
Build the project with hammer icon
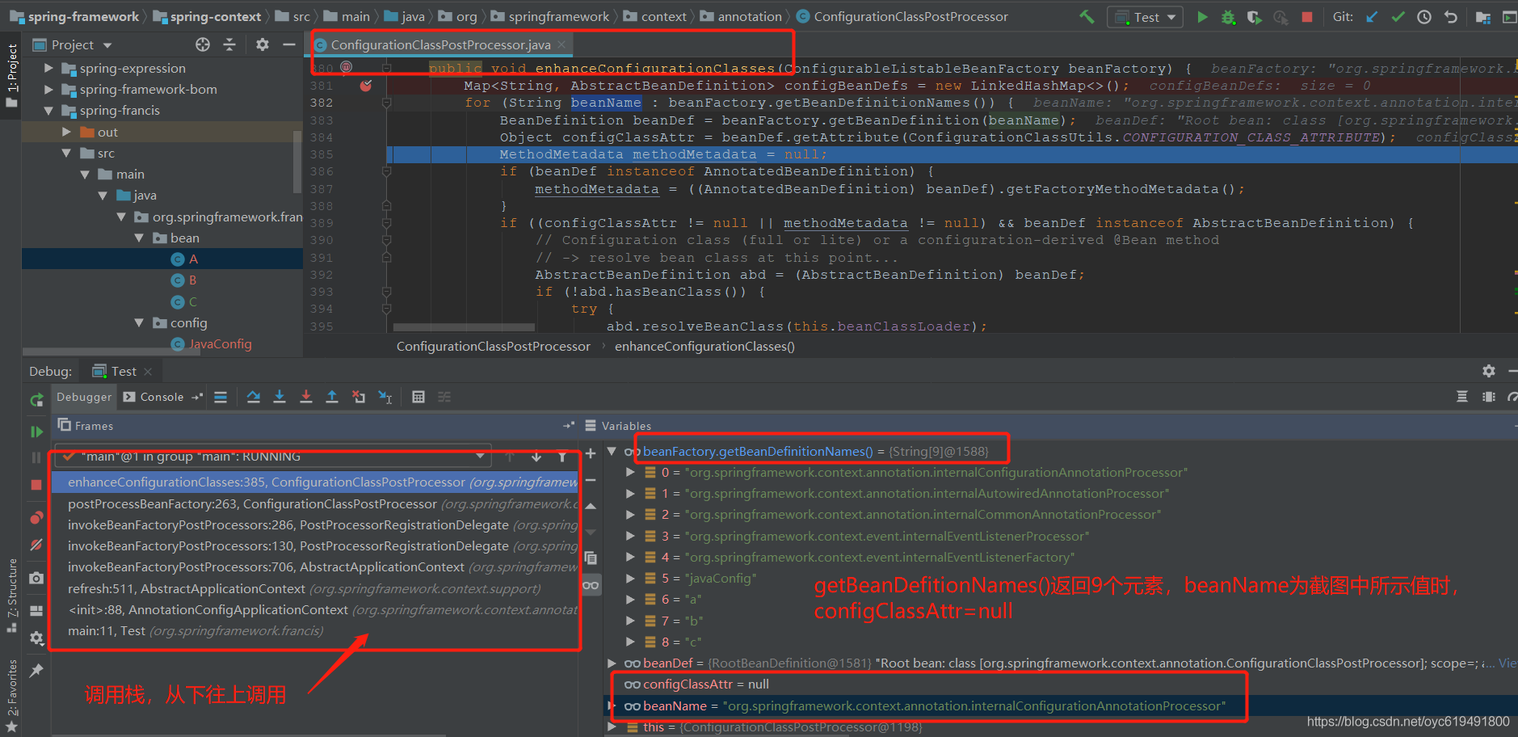coord(1087,16)
